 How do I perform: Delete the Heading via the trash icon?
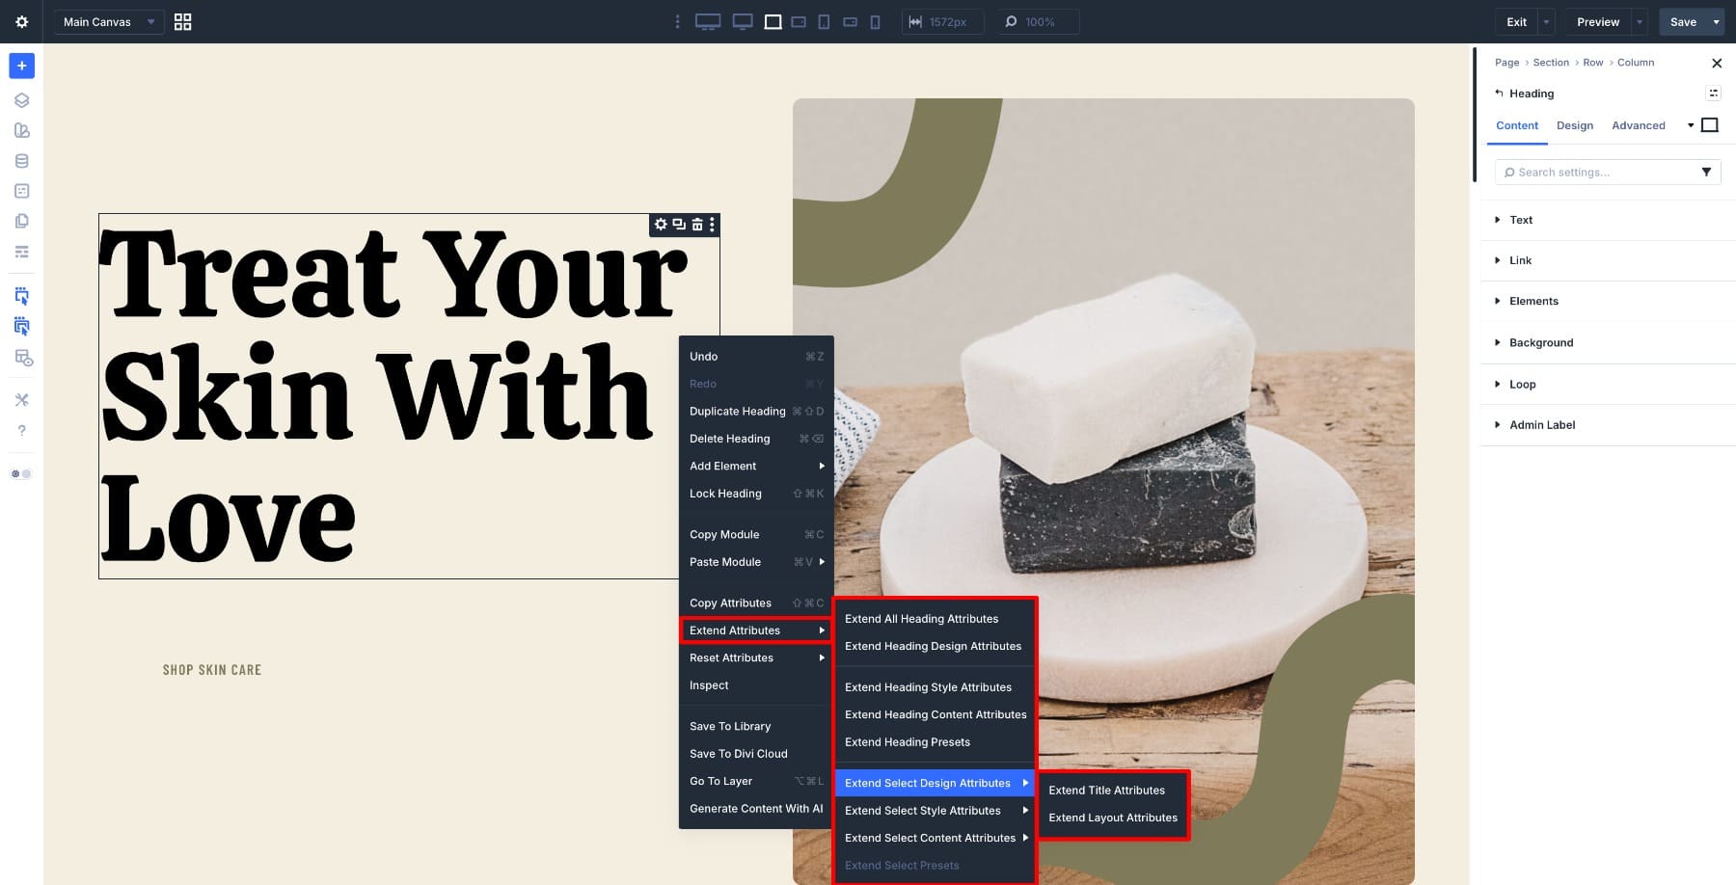696,224
